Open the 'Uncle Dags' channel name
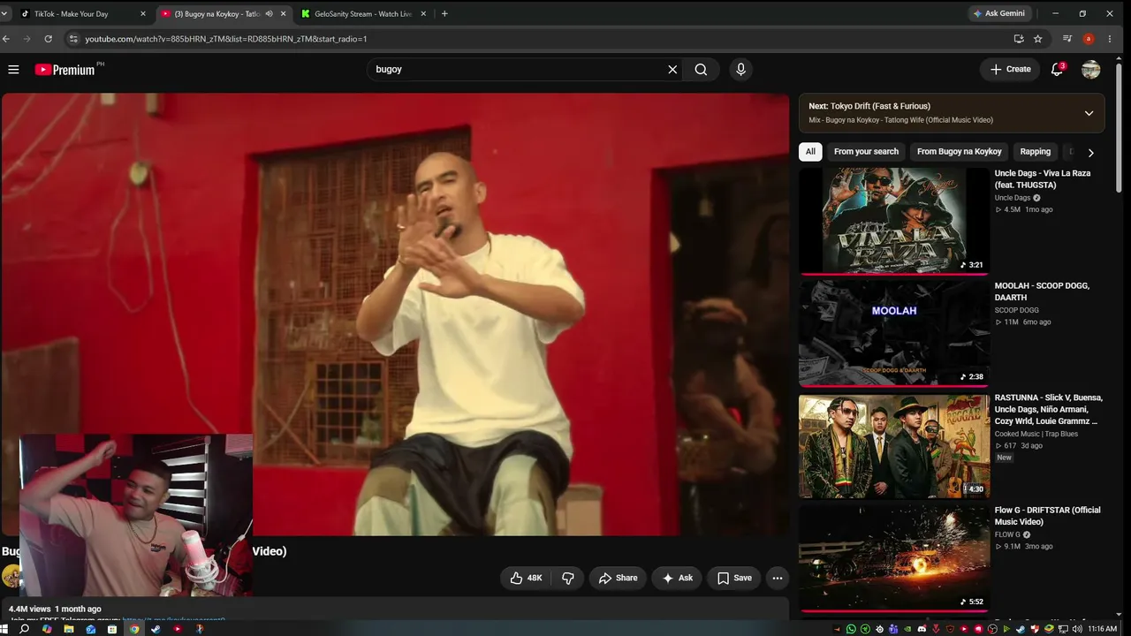 click(1013, 198)
